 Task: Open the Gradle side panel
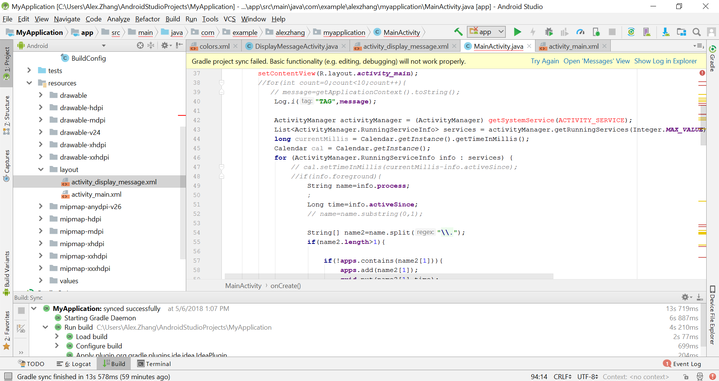(x=712, y=58)
